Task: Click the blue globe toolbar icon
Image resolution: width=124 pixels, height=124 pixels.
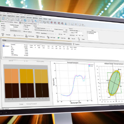Action: click(x=36, y=21)
